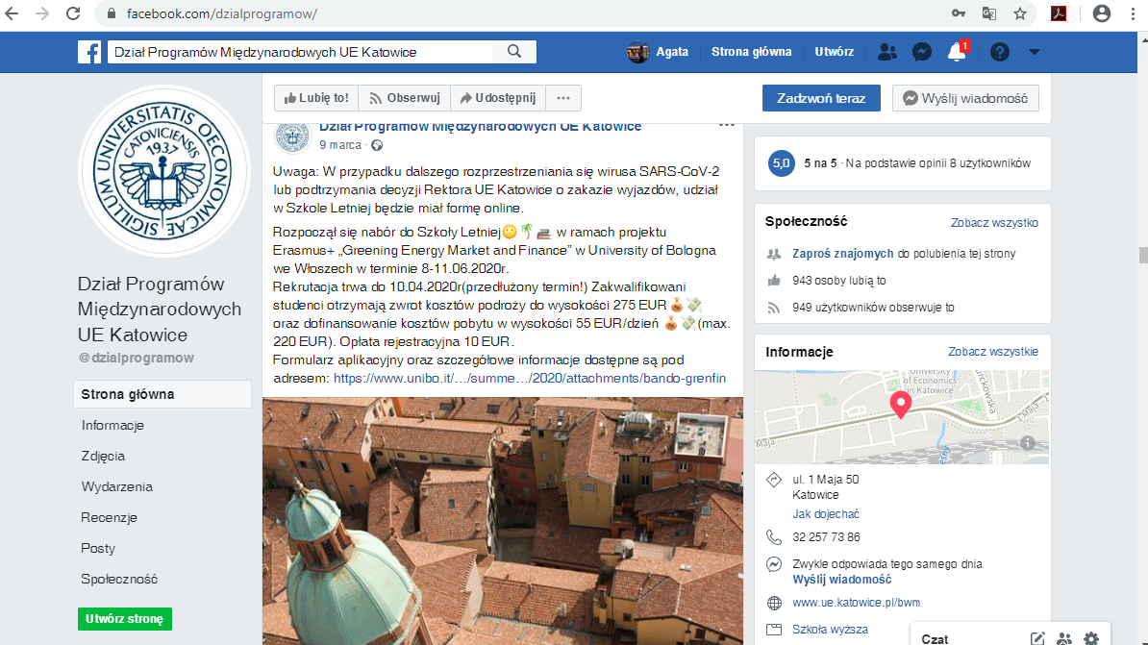1148x645 pixels.
Task: Click the Facebook search input field
Action: [x=300, y=52]
